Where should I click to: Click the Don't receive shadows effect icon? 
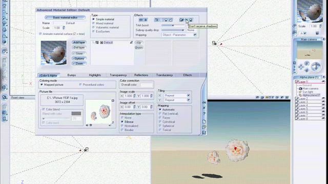[x=187, y=20]
